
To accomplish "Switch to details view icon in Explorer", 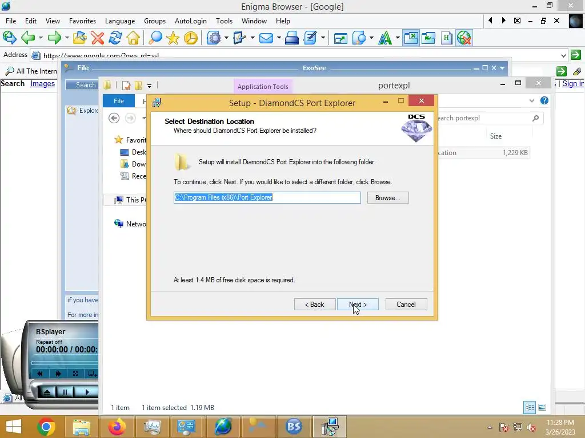I will click(x=530, y=407).
